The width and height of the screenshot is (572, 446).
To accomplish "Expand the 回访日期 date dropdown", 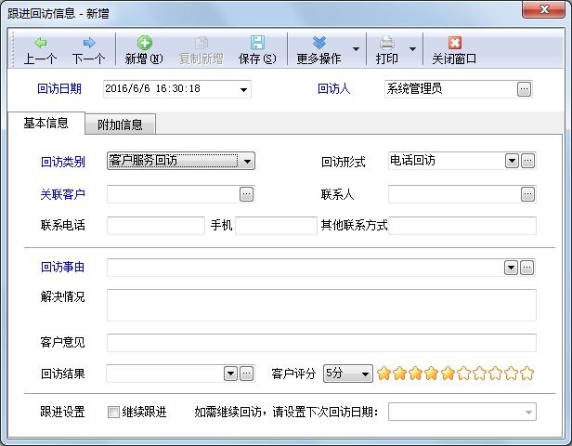I will click(244, 90).
